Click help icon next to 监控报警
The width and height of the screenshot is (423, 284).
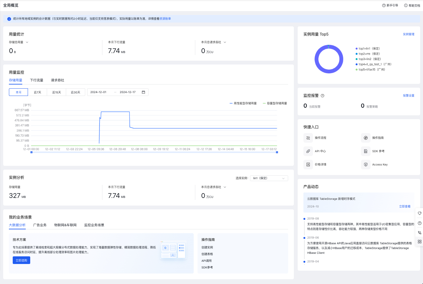click(322, 96)
